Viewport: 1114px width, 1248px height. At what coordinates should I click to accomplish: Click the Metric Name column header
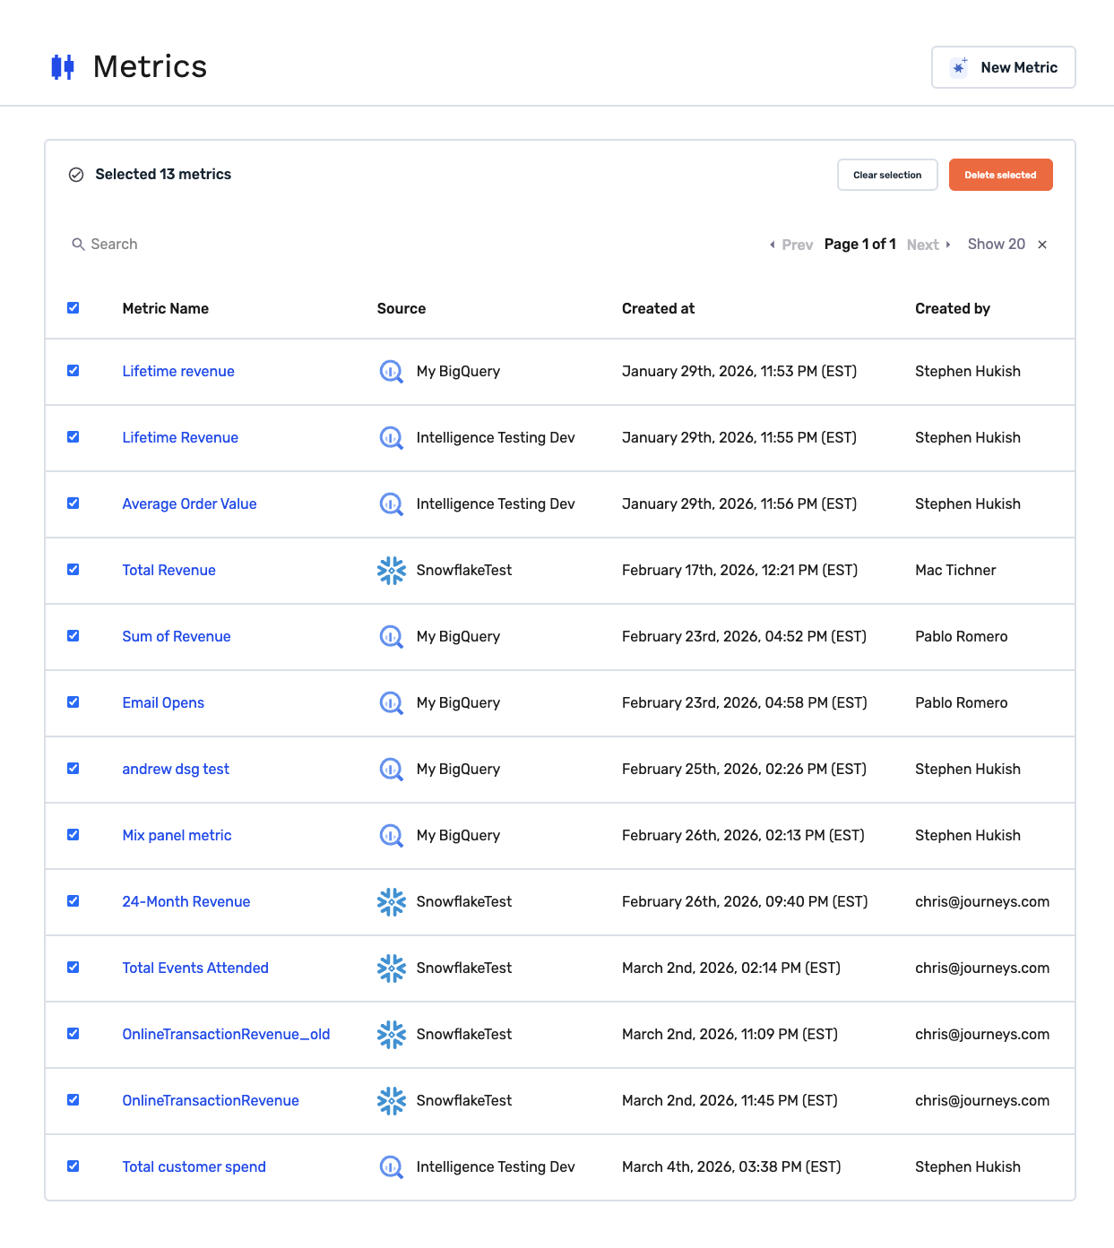[166, 309]
